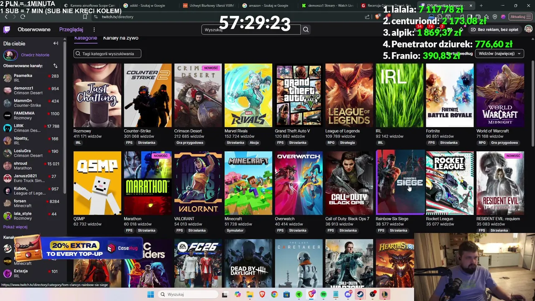Open Rainbow Six Siege category cover
The height and width of the screenshot is (301, 535).
tap(400, 183)
